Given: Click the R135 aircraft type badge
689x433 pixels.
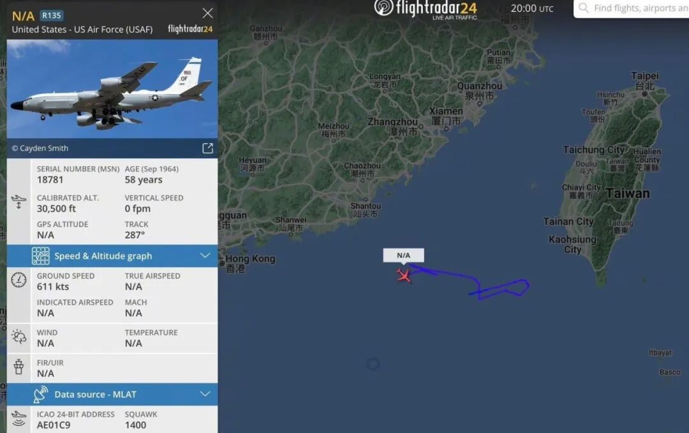Looking at the screenshot, I should click(x=52, y=15).
